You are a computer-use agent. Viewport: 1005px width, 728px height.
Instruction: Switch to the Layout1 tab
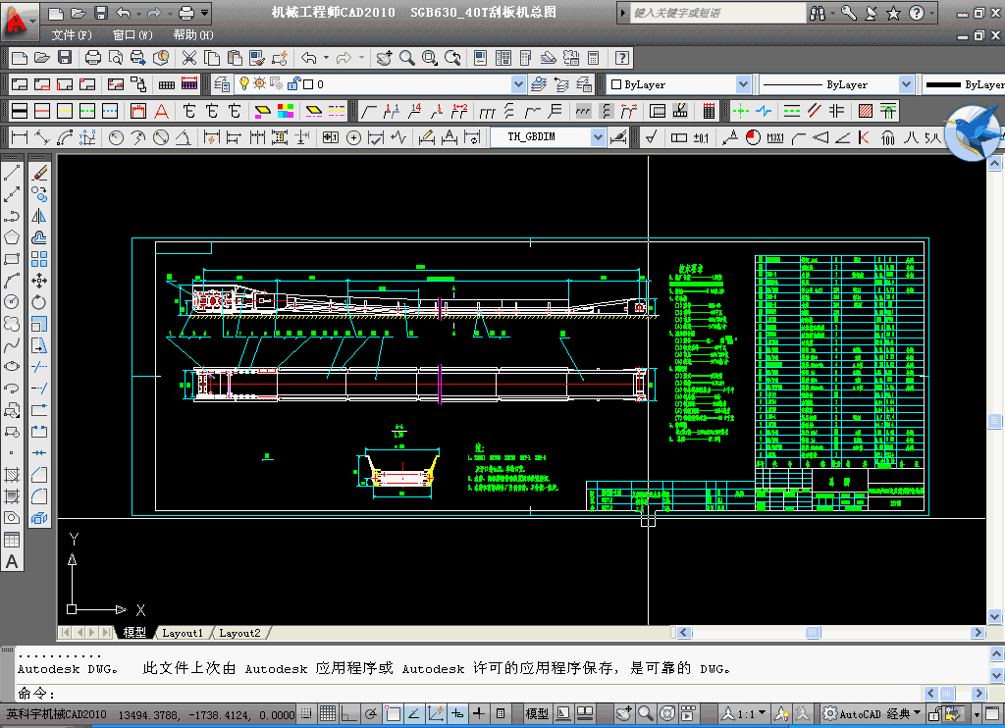pos(183,633)
